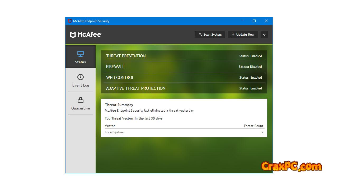Click the 'Vector' column header
Viewport: 338px width, 190px height.
(110, 126)
